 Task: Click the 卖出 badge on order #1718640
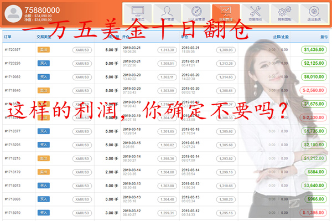44,90
